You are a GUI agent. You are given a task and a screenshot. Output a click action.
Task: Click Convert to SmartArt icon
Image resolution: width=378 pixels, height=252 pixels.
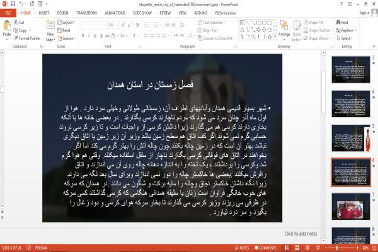(x=200, y=38)
